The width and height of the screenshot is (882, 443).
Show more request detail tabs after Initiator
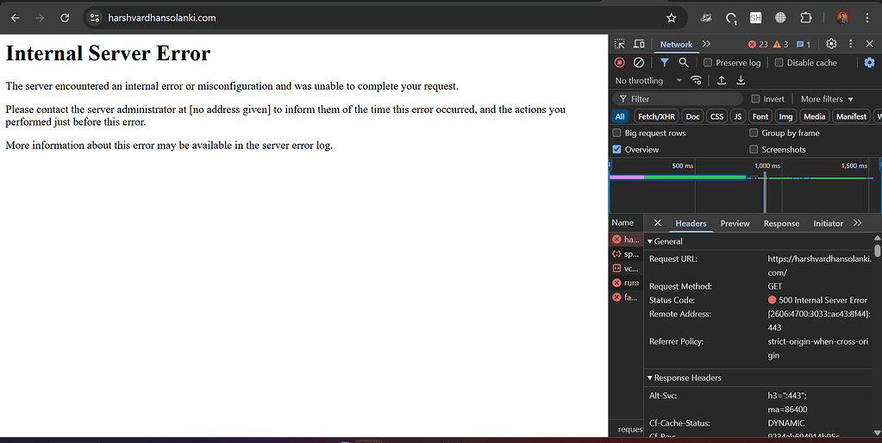coord(857,222)
